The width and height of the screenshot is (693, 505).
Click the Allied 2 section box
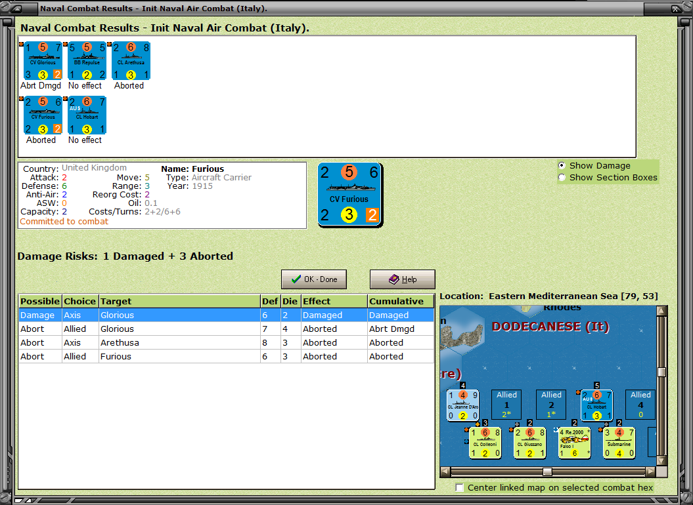click(551, 405)
